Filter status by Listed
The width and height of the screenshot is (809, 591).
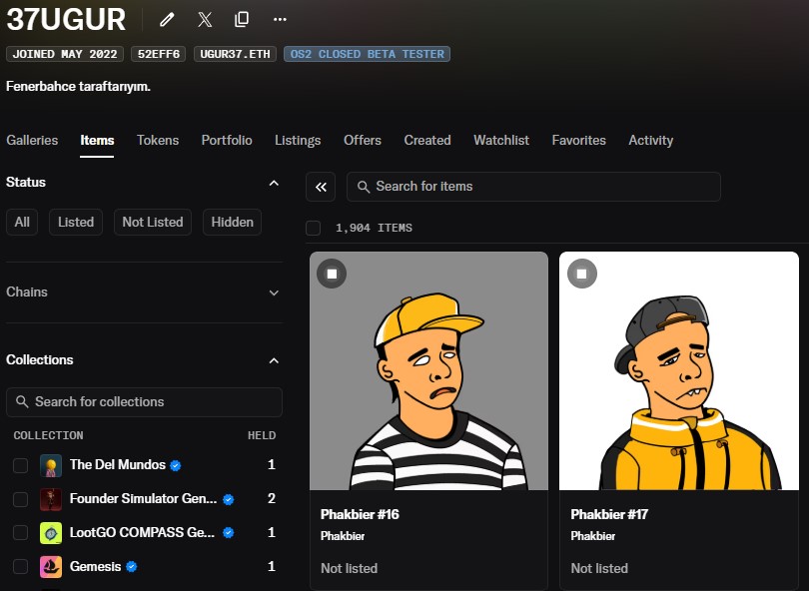[x=76, y=223]
